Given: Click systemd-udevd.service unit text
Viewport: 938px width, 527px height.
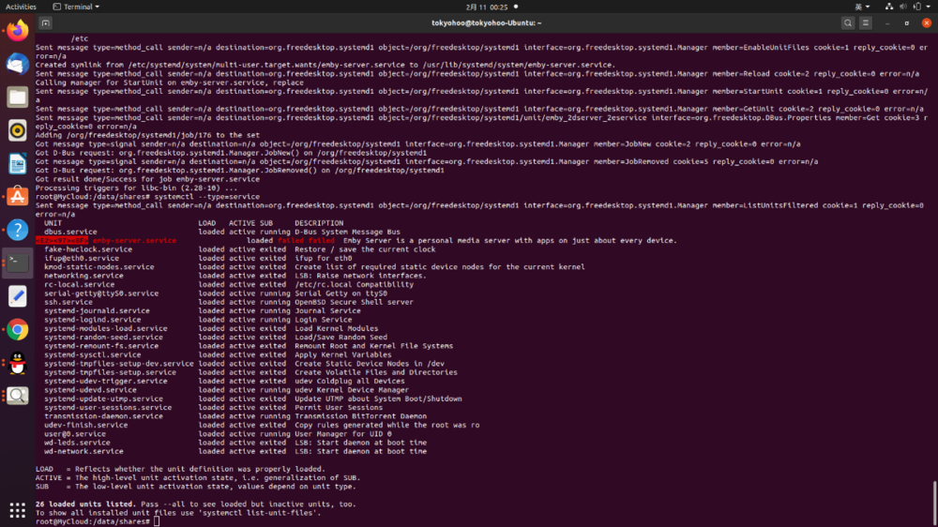Looking at the screenshot, I should (90, 390).
